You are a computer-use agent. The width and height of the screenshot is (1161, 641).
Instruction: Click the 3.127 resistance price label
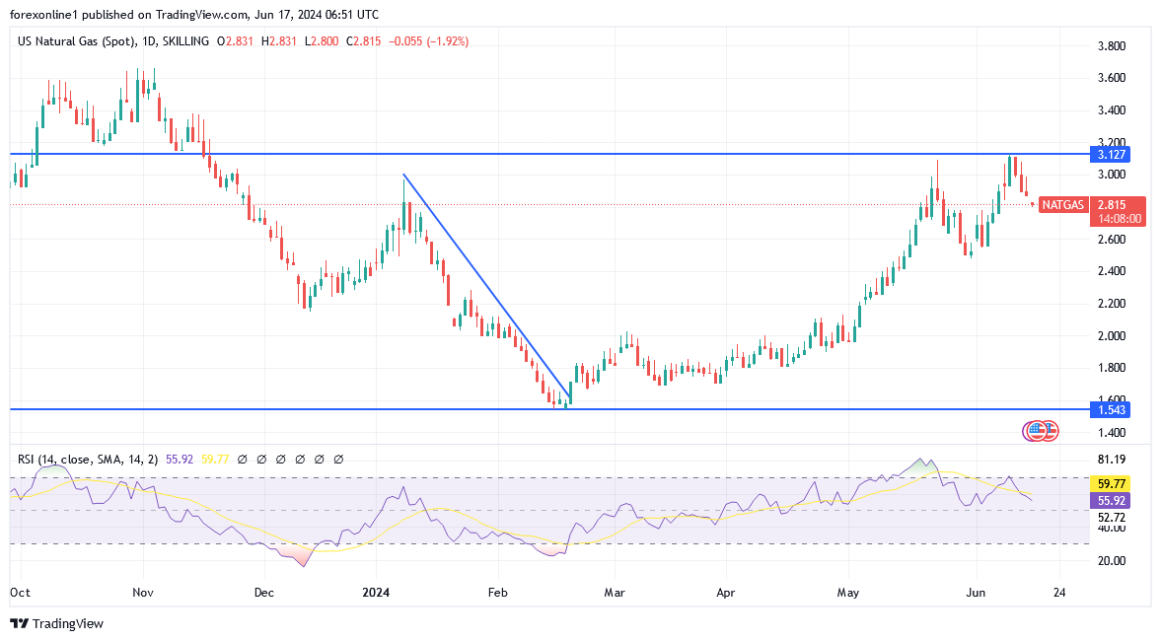click(1110, 155)
